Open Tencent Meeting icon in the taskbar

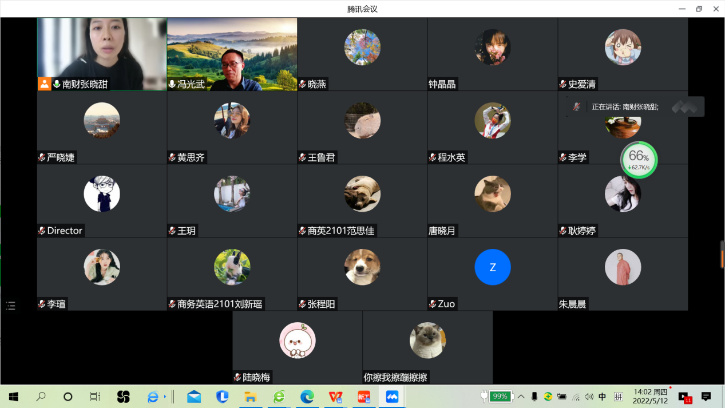click(x=392, y=397)
